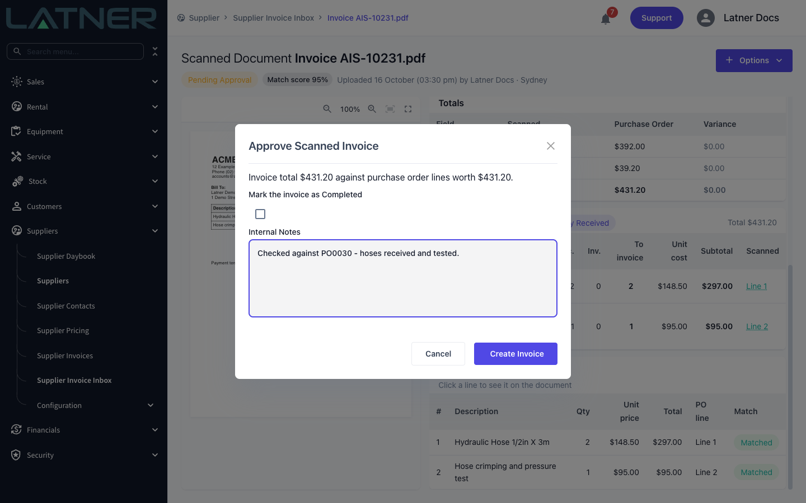Click the zoom out magnifier icon
Viewport: 806px width, 503px height.
click(x=327, y=109)
